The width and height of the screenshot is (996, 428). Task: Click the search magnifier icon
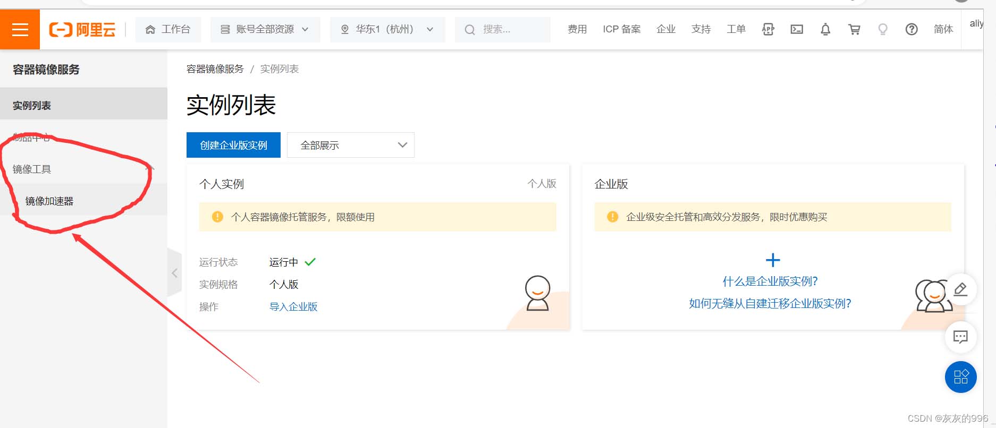tap(470, 30)
